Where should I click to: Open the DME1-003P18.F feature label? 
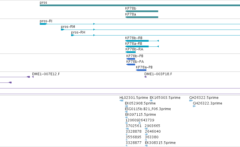(x=158, y=74)
